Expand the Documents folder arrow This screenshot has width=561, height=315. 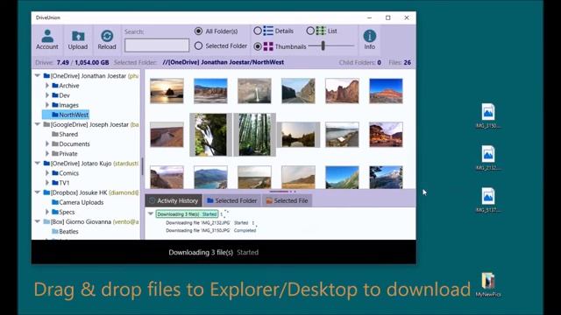tap(46, 143)
